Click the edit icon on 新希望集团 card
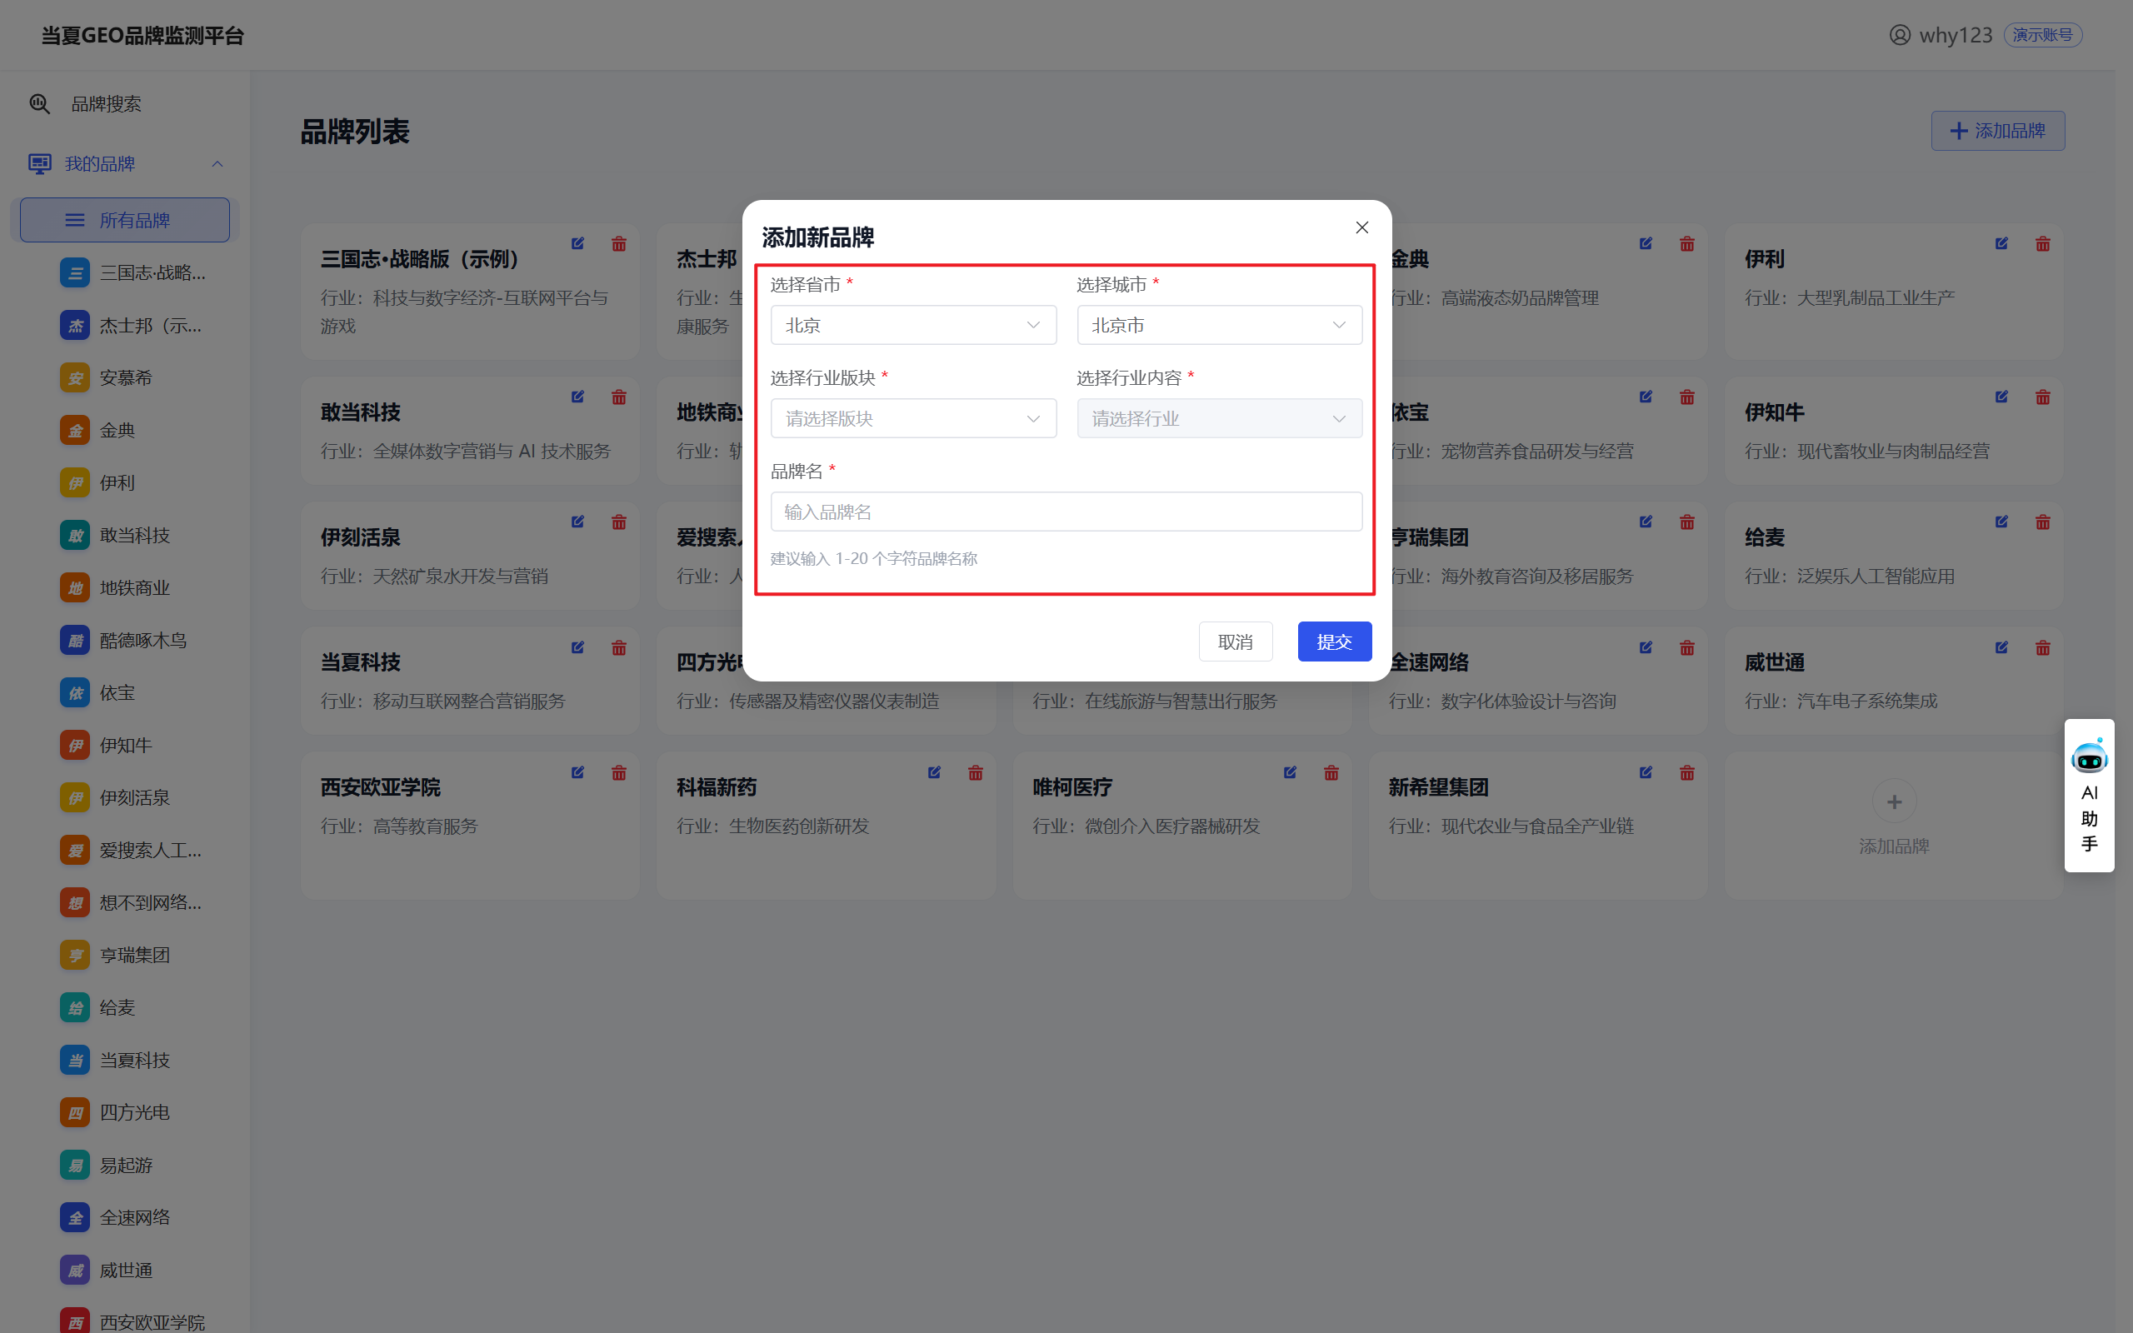Viewport: 2133px width, 1333px height. point(1645,773)
